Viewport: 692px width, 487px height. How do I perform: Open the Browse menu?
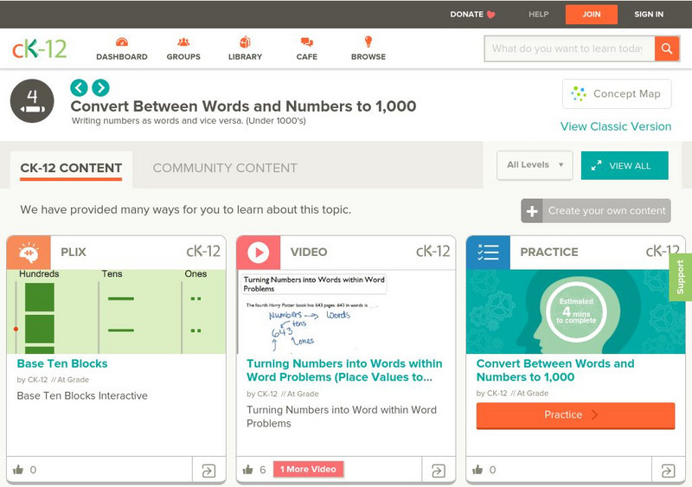368,48
